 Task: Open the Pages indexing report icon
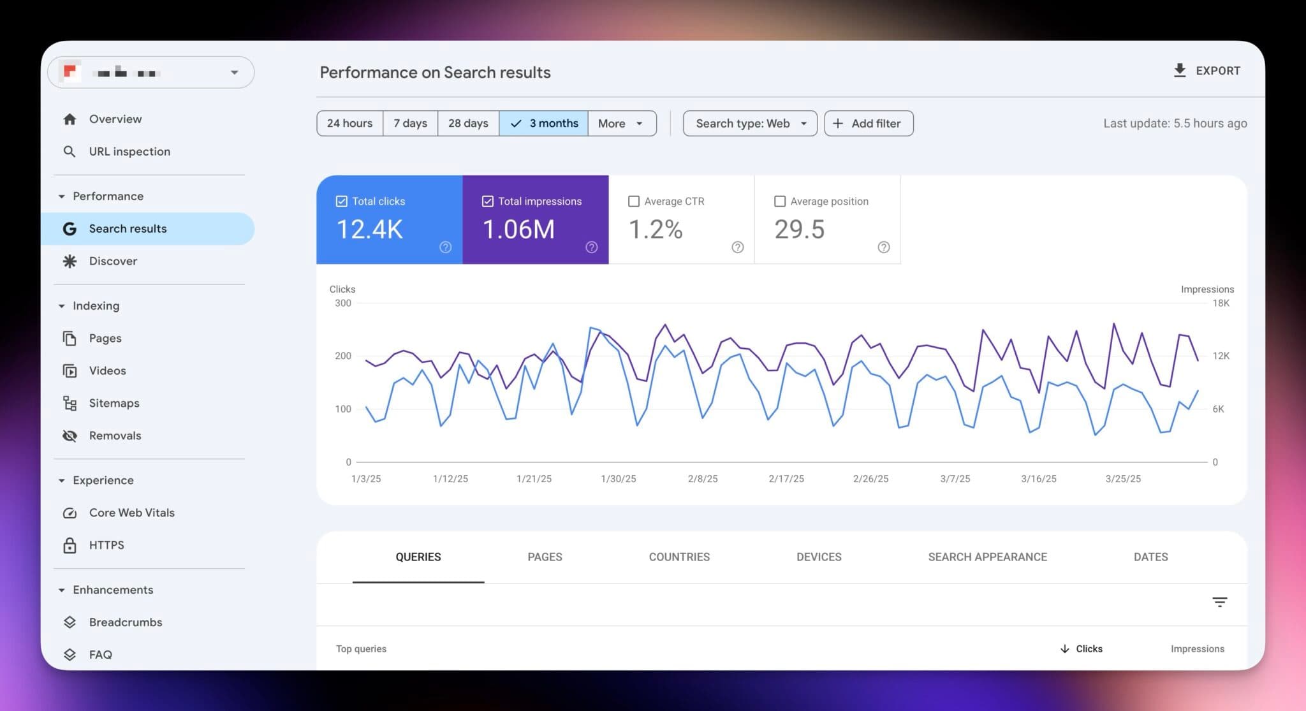coord(70,338)
